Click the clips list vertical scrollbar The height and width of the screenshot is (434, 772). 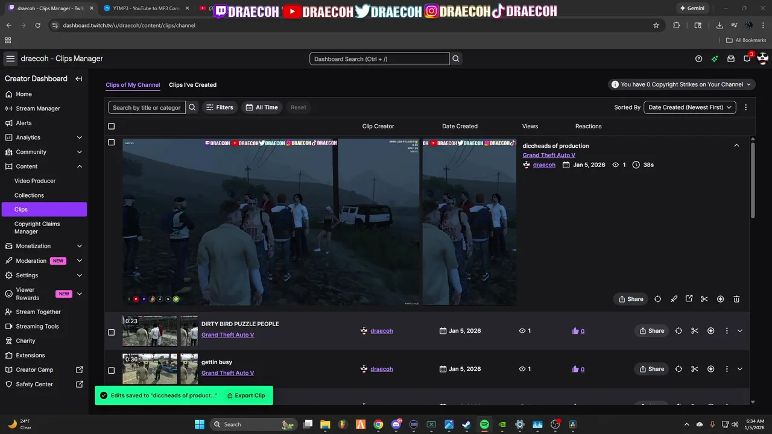pyautogui.click(x=753, y=181)
